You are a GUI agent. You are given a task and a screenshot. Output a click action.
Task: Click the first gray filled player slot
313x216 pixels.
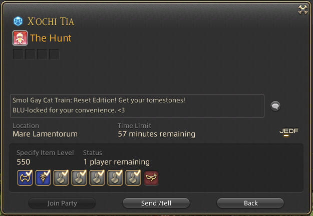[x=61, y=177]
